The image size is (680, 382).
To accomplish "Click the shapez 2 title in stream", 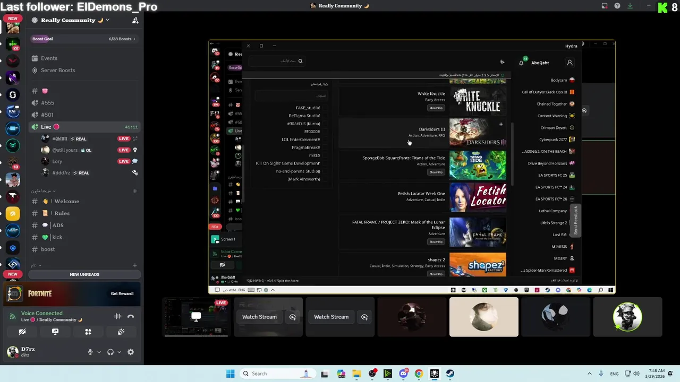I will click(x=436, y=260).
